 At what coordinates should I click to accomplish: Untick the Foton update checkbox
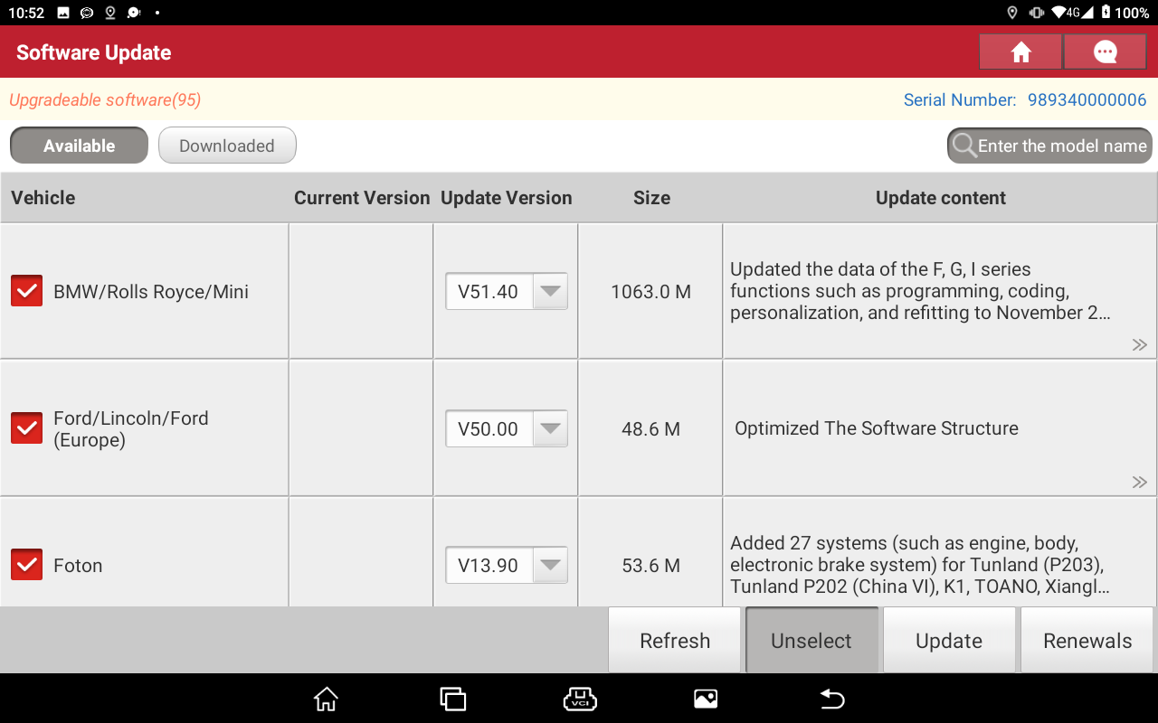coord(26,564)
